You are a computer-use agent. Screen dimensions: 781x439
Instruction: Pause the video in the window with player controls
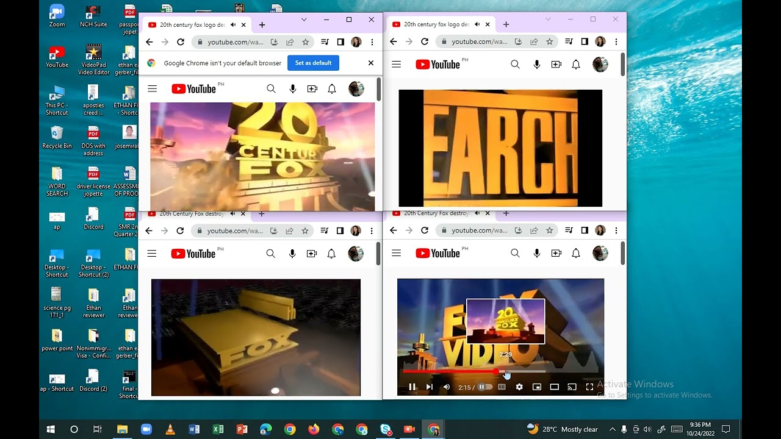click(x=412, y=387)
